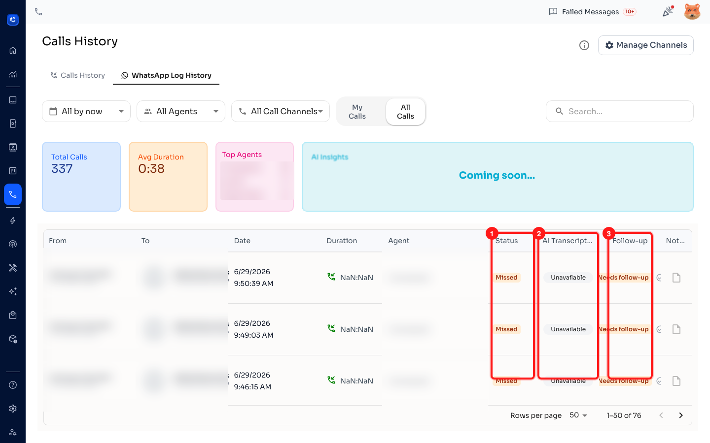
Task: Switch to the Calls History tab
Action: [77, 75]
